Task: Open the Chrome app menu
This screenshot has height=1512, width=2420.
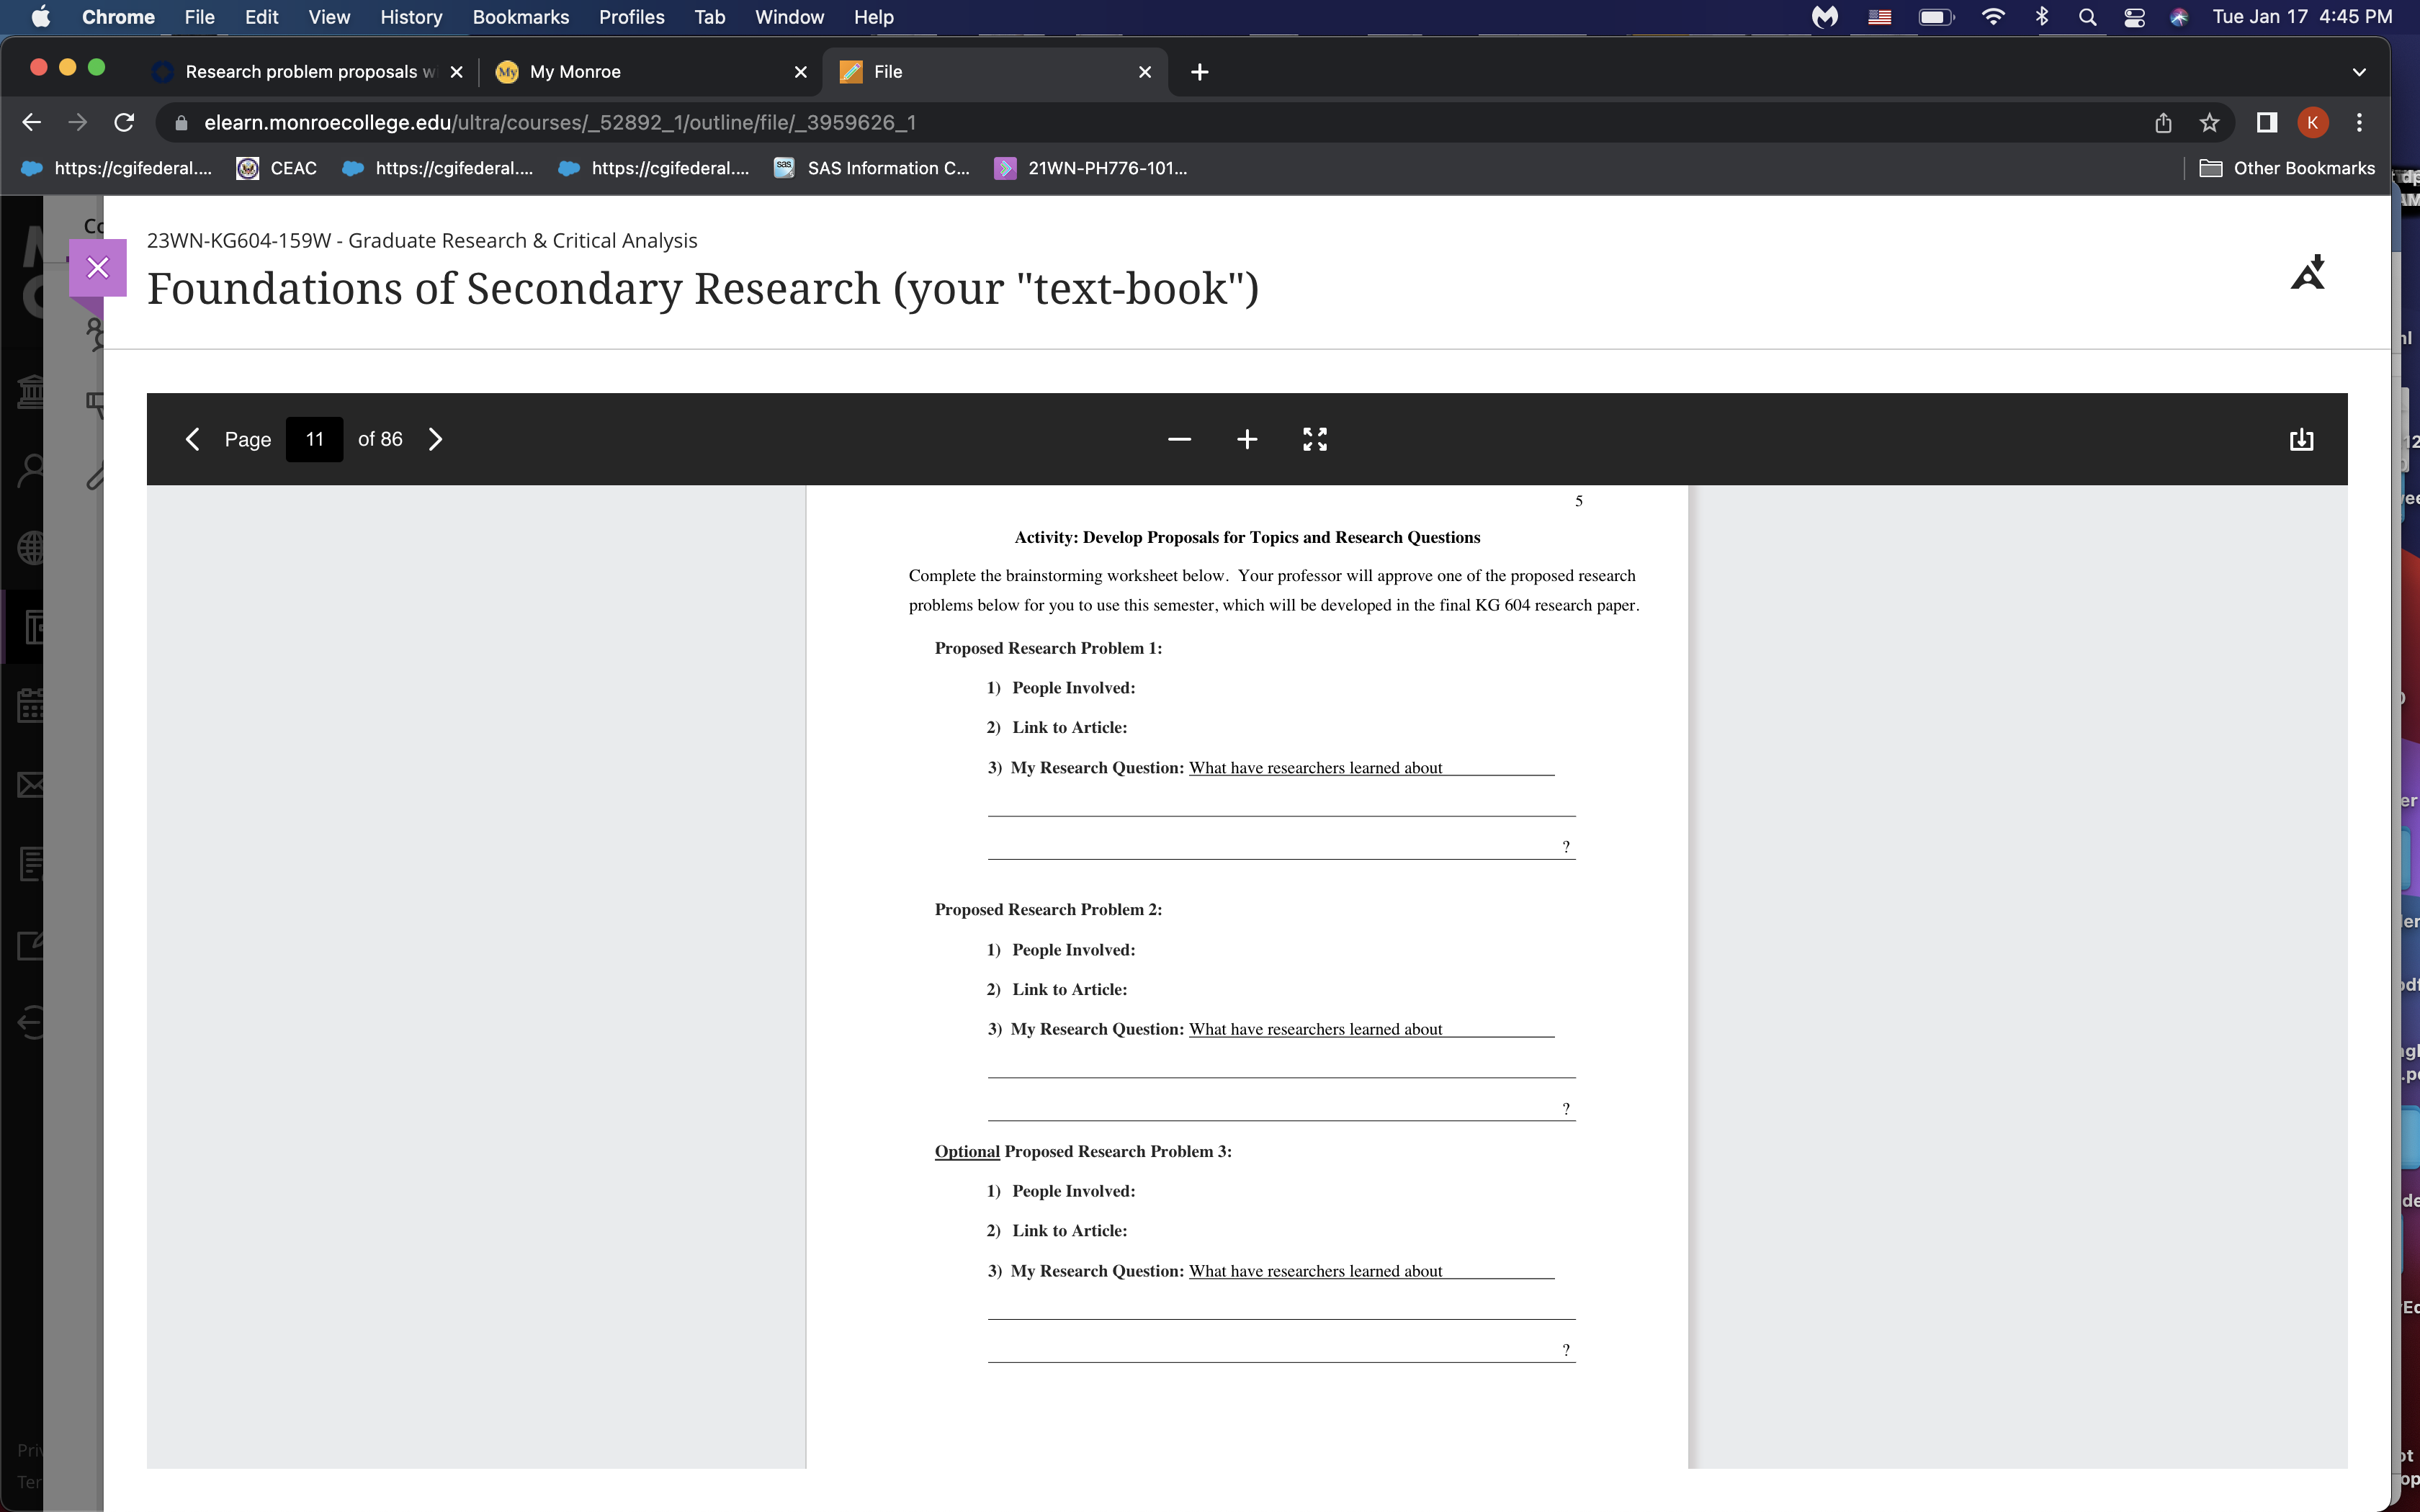Action: pos(118,17)
